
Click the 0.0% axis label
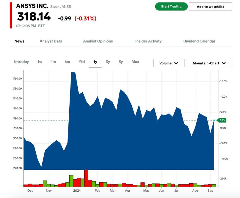coord(223,128)
